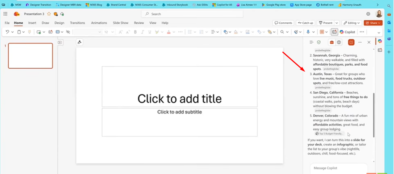Viewport: 394px width, 174px height.
Task: Open the app launcher waffle icon
Action: tap(6, 14)
